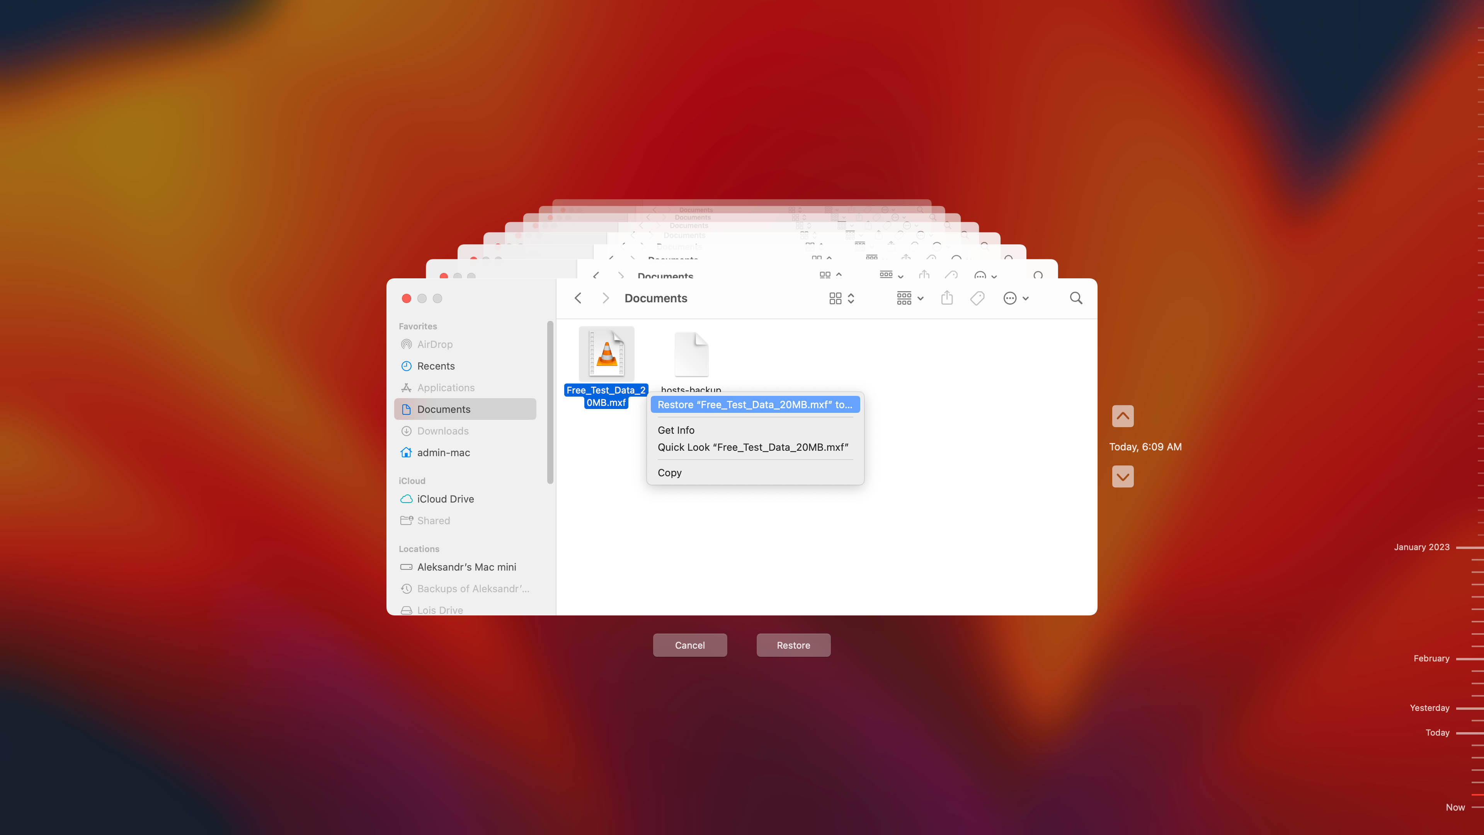The image size is (1484, 835).
Task: Open iCloud Drive in sidebar
Action: [x=446, y=499]
